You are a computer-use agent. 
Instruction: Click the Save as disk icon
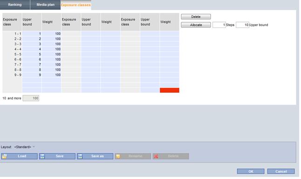pyautogui.click(x=80, y=156)
